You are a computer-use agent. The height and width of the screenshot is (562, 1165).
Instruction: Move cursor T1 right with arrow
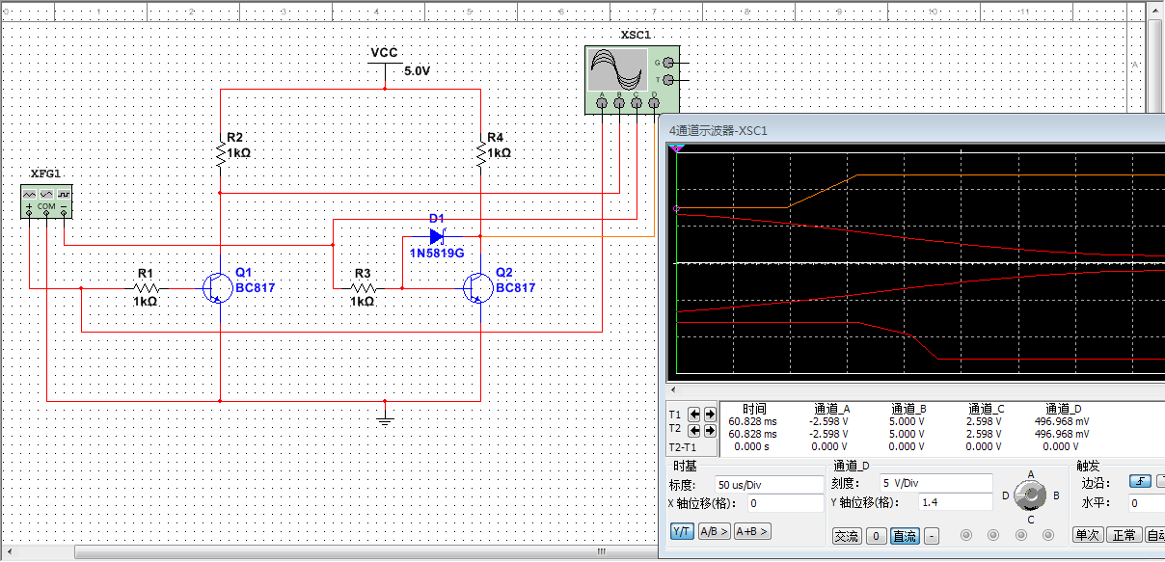point(711,414)
